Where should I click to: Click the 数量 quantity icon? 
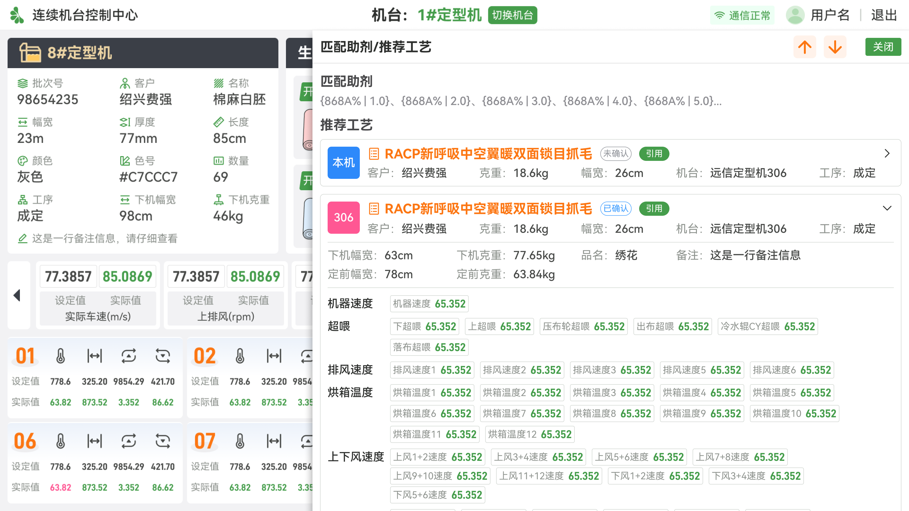coord(218,161)
